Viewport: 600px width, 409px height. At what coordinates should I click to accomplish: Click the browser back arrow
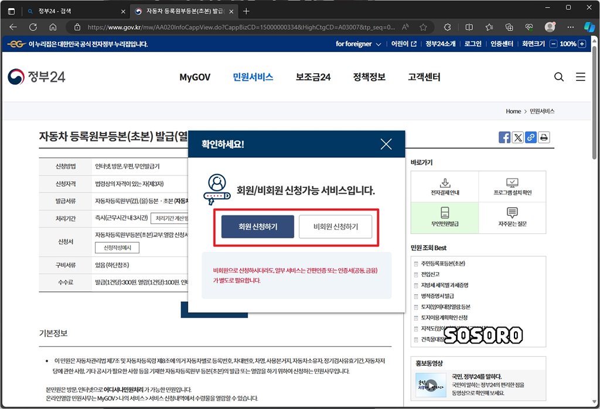pos(13,27)
